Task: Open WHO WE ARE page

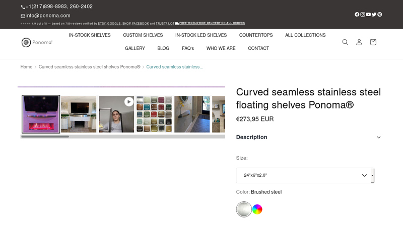Action: 221,48
